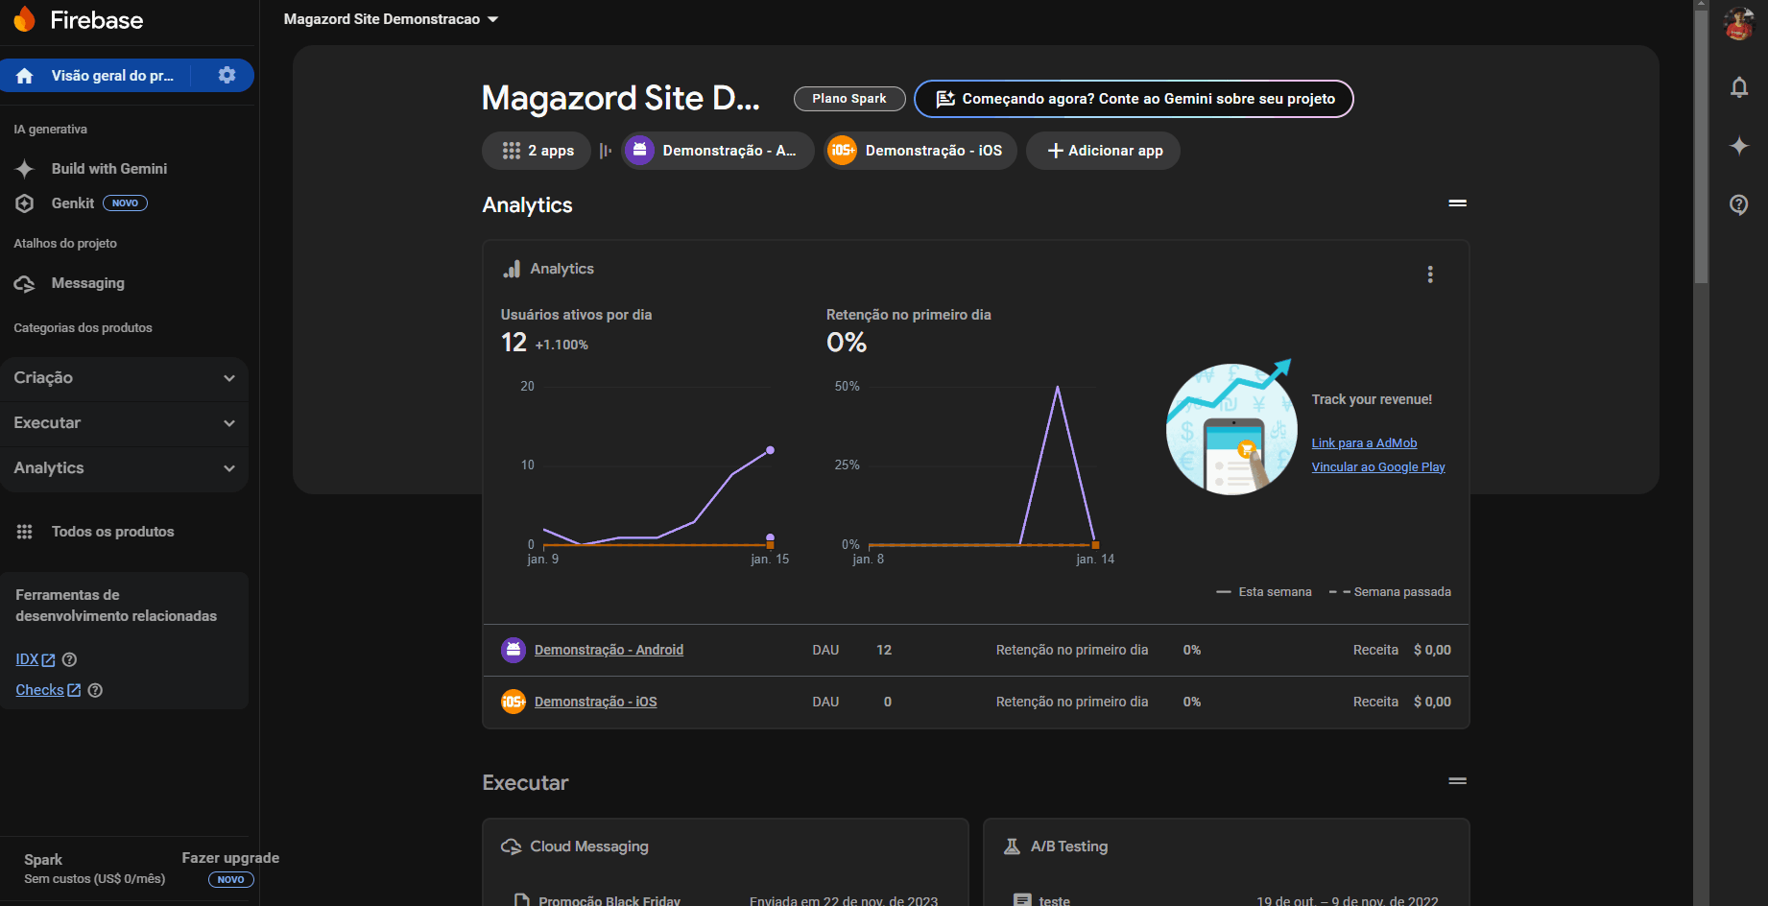Click the Magazord Site D... project title
1768x906 pixels.
click(x=621, y=98)
